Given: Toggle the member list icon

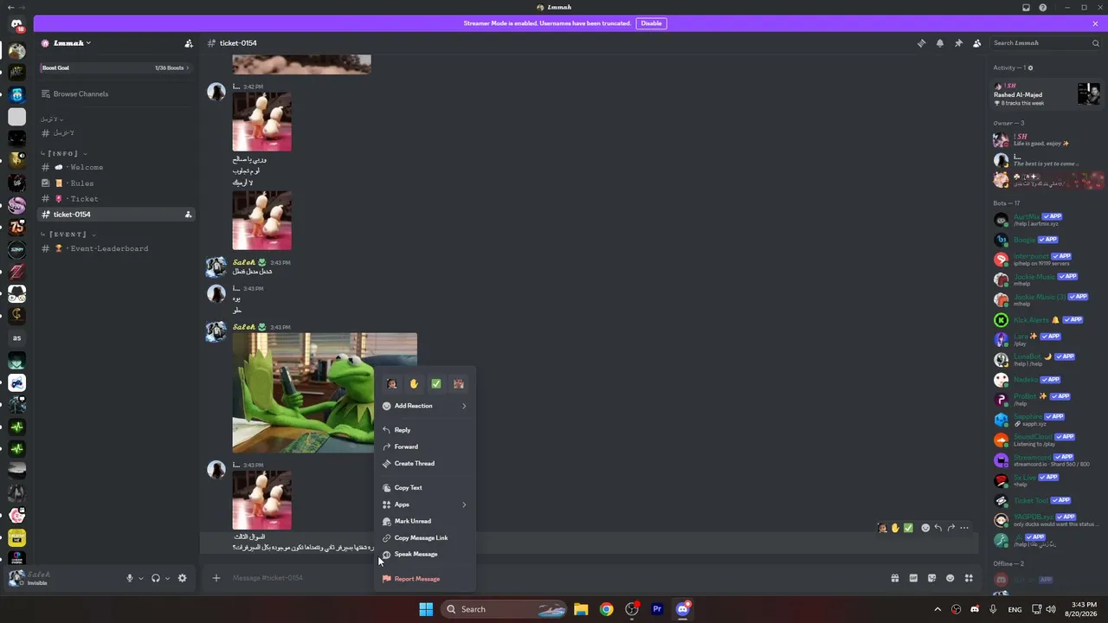Looking at the screenshot, I should 977,43.
